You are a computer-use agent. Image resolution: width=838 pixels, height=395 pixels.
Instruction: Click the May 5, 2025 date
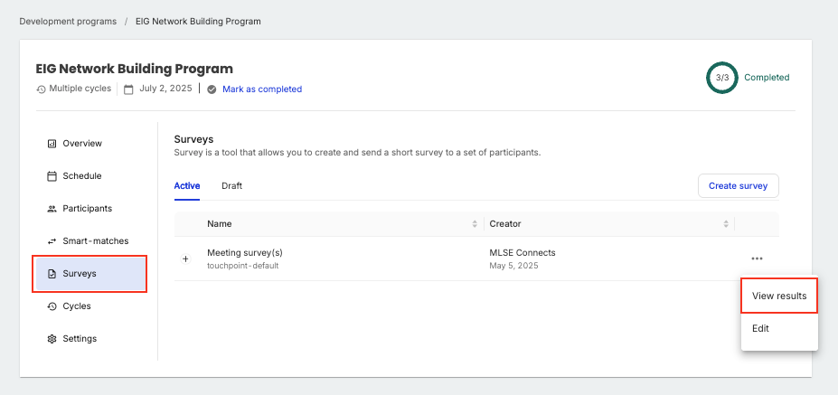(513, 266)
